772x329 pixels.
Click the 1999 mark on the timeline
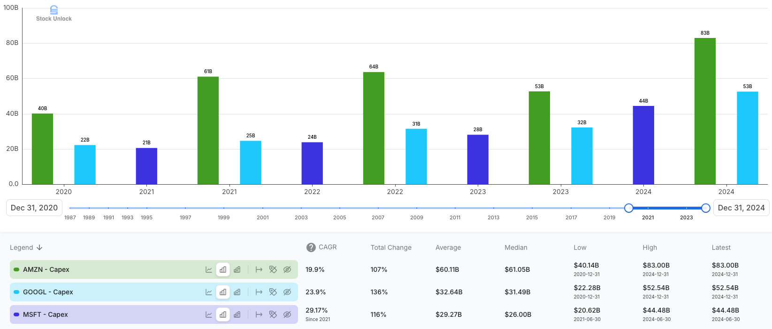[x=224, y=217]
